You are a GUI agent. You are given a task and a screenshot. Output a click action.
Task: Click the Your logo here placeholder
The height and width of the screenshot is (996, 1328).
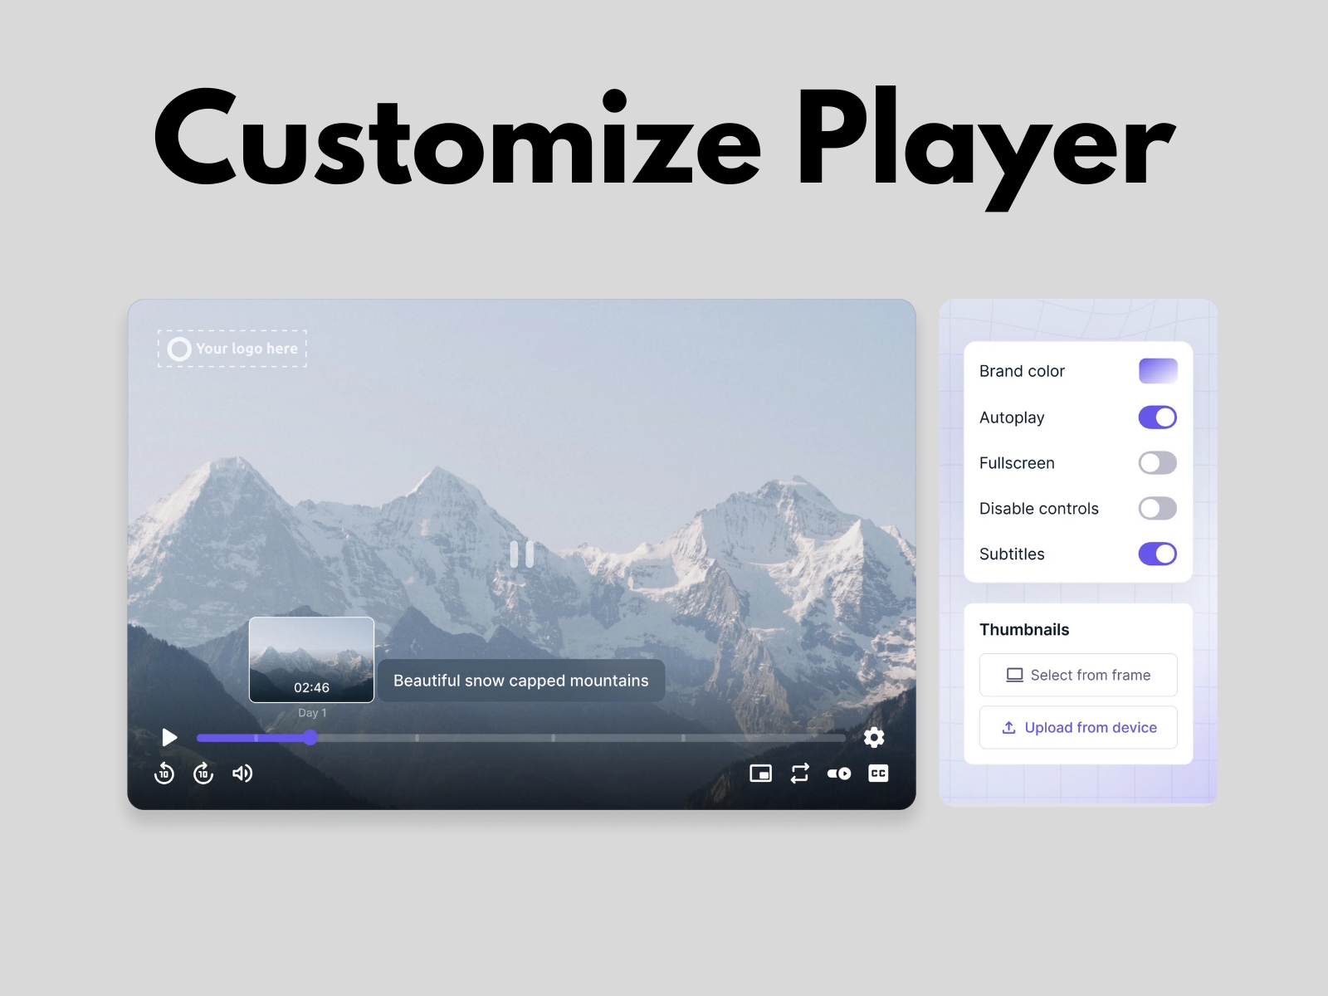[x=232, y=349]
